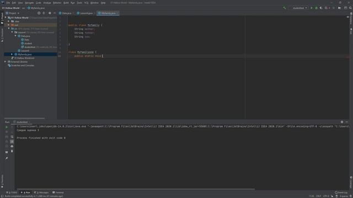Select the MyFamily.java editor tab
The height and width of the screenshot is (198, 353).
[108, 13]
